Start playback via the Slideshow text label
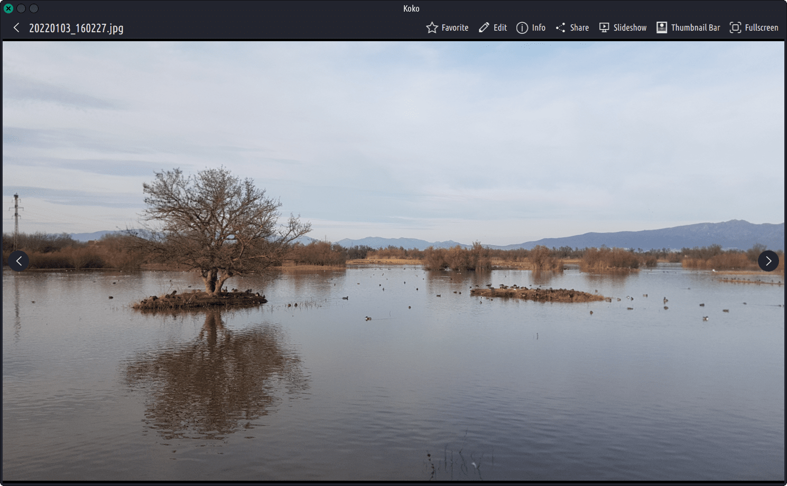 click(629, 28)
